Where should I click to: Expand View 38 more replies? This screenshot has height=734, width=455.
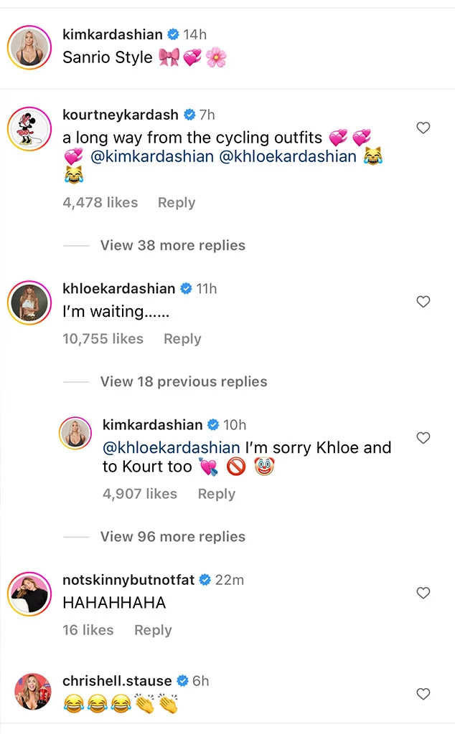tap(172, 245)
